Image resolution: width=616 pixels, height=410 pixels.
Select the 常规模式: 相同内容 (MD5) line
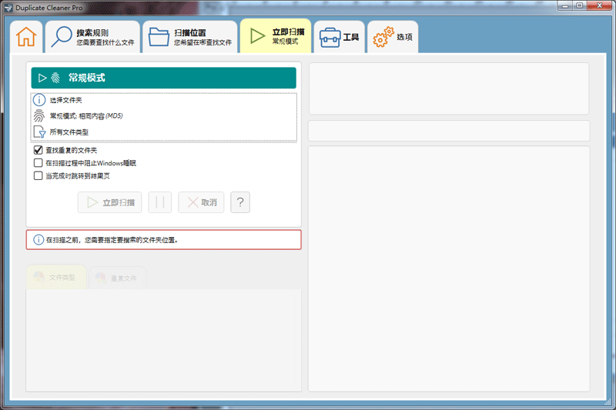pyautogui.click(x=86, y=116)
